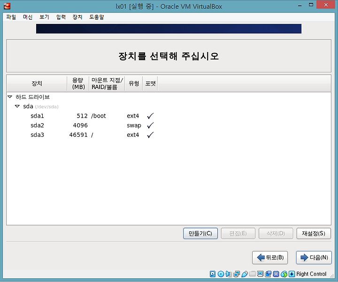Screen dimensions: 338x282
Task: Collapse the sda device tree node
Action: click(17, 106)
